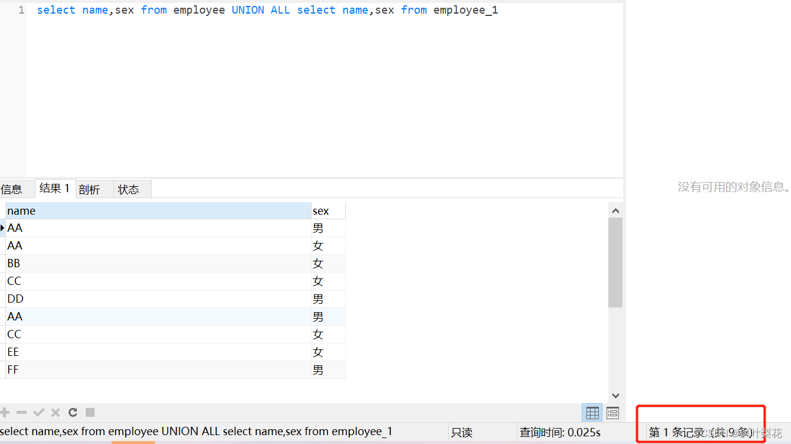Click the sex column header

pos(328,211)
